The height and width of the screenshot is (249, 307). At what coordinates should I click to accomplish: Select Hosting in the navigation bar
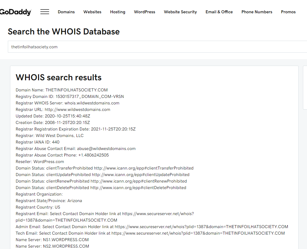pos(118,12)
